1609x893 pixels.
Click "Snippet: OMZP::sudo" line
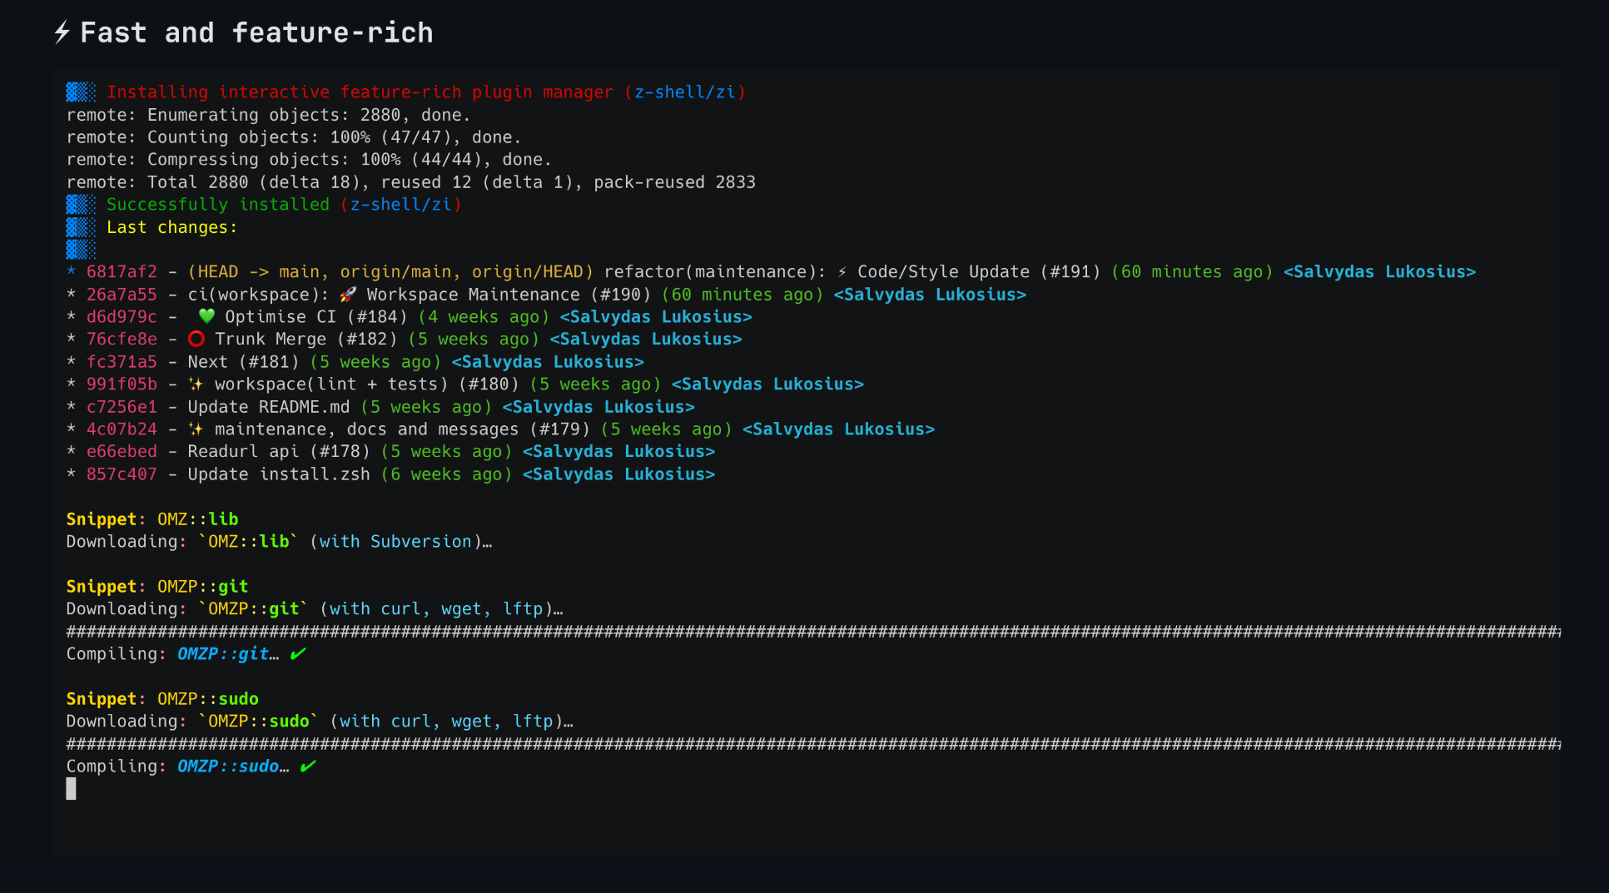(162, 699)
